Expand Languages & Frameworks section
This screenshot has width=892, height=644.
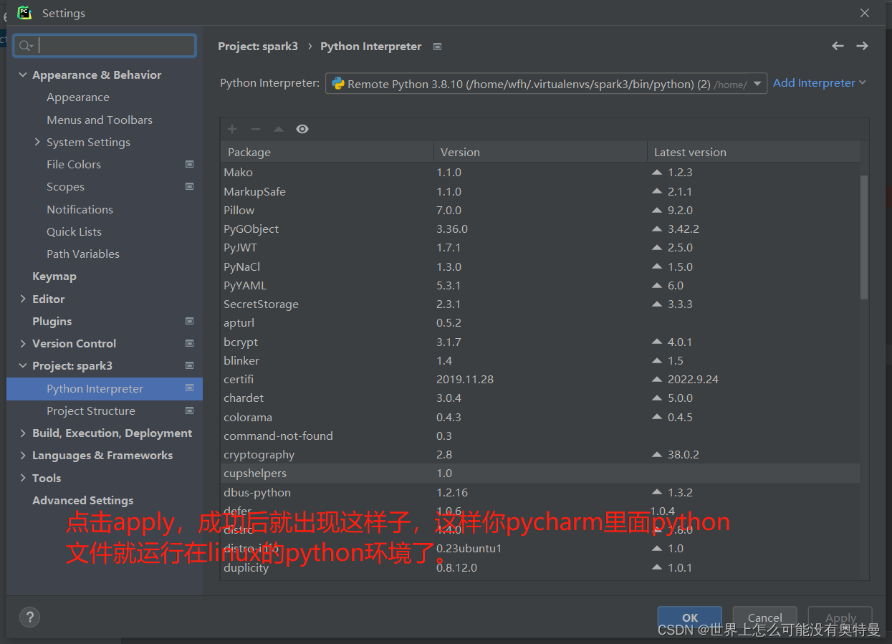23,455
